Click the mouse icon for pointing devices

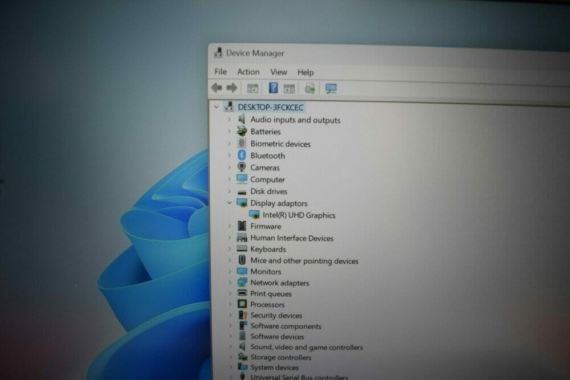[242, 260]
